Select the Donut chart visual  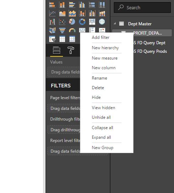point(82,22)
